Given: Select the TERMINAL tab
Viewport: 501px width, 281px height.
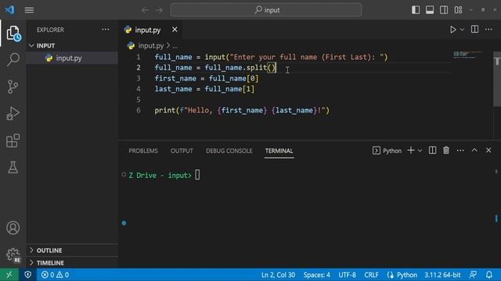Looking at the screenshot, I should (x=279, y=151).
